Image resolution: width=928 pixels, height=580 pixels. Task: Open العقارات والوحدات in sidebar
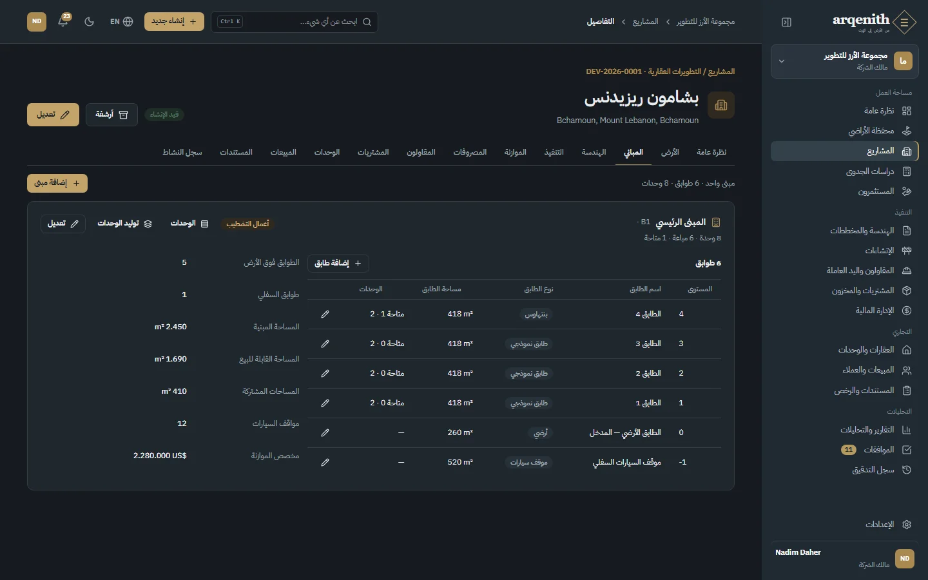[x=845, y=350]
